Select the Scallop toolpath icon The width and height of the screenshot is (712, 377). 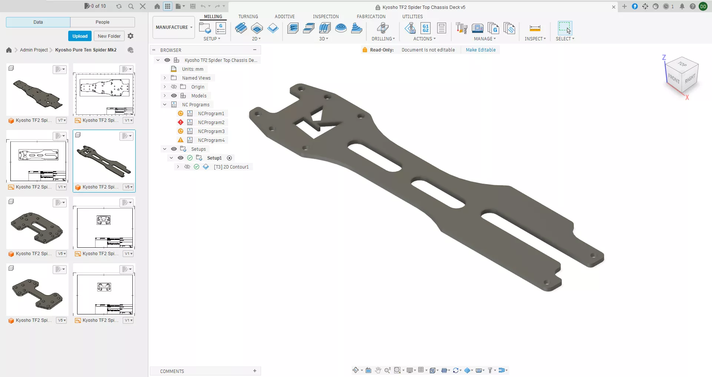tap(341, 28)
